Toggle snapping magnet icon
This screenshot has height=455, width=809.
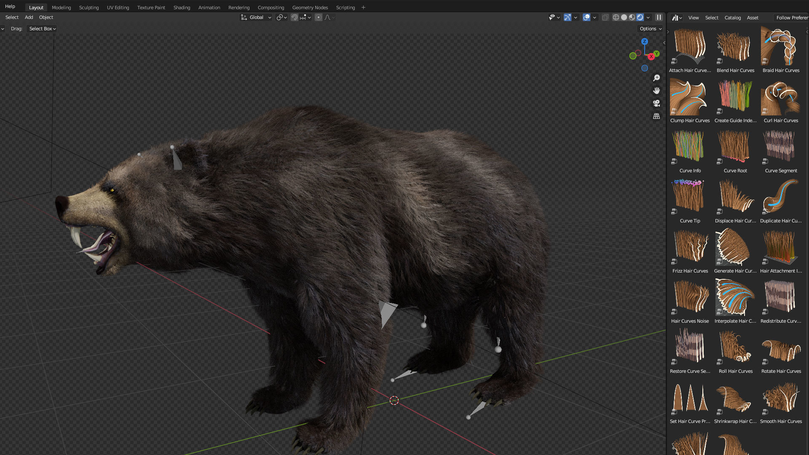(x=295, y=17)
